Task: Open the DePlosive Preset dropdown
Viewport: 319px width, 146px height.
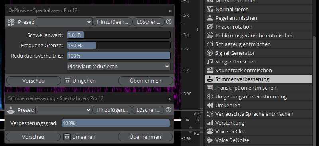Action: click(x=64, y=22)
